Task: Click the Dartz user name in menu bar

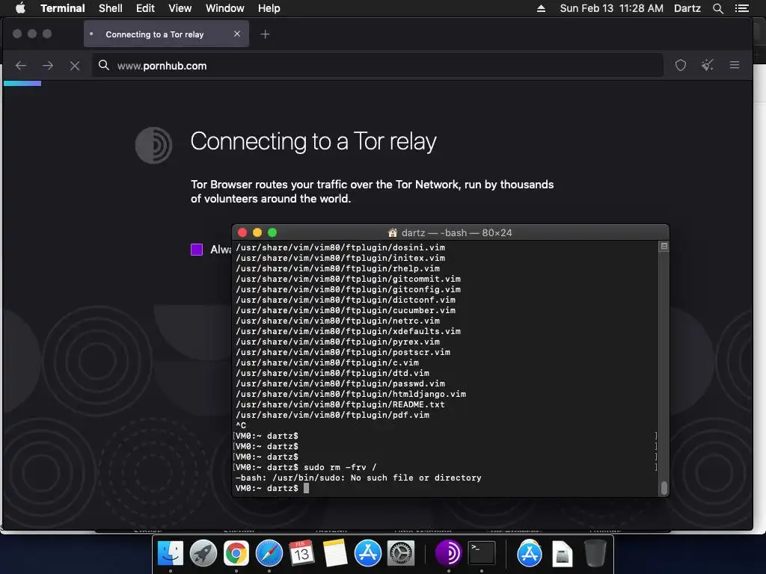Action: [687, 8]
